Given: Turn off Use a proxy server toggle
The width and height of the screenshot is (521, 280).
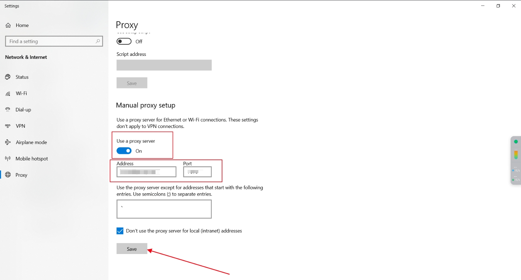Looking at the screenshot, I should coord(124,151).
